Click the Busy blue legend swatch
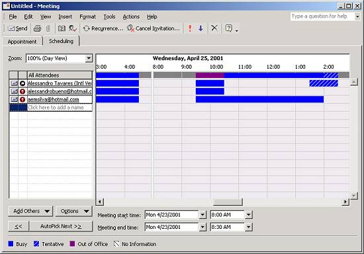The height and width of the screenshot is (254, 364). click(11, 244)
